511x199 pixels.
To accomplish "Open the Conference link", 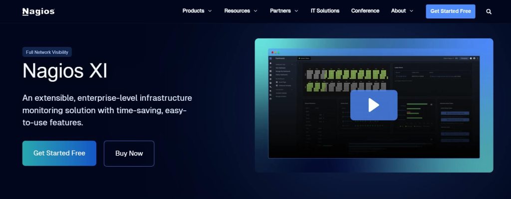I will 365,11.
